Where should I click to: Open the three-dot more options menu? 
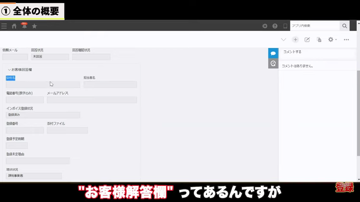[346, 40]
